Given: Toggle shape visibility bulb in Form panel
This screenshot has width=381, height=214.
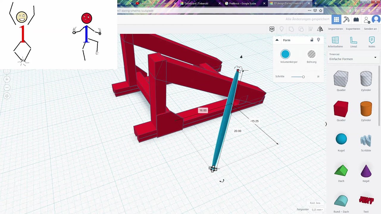Looking at the screenshot, I should [318, 40].
